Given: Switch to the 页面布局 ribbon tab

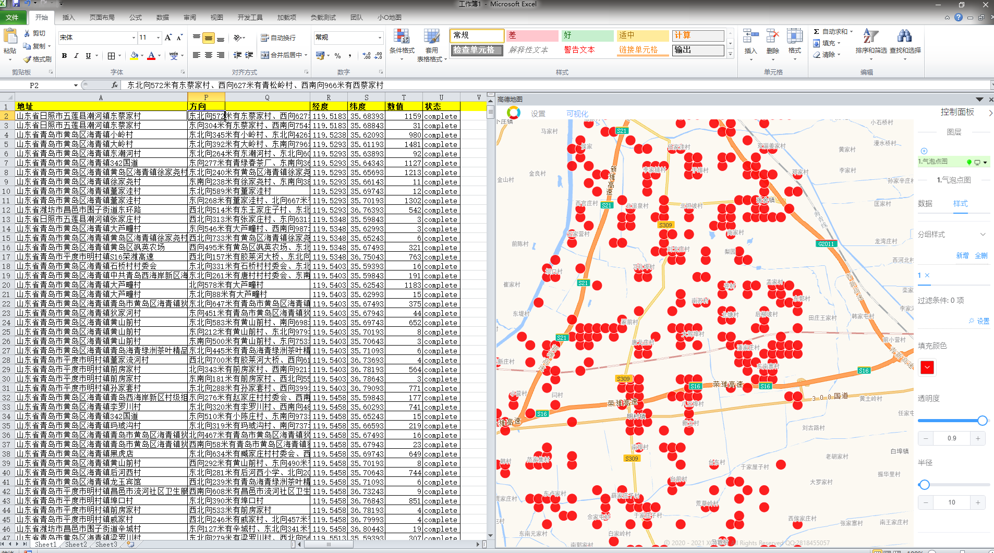Looking at the screenshot, I should (102, 17).
